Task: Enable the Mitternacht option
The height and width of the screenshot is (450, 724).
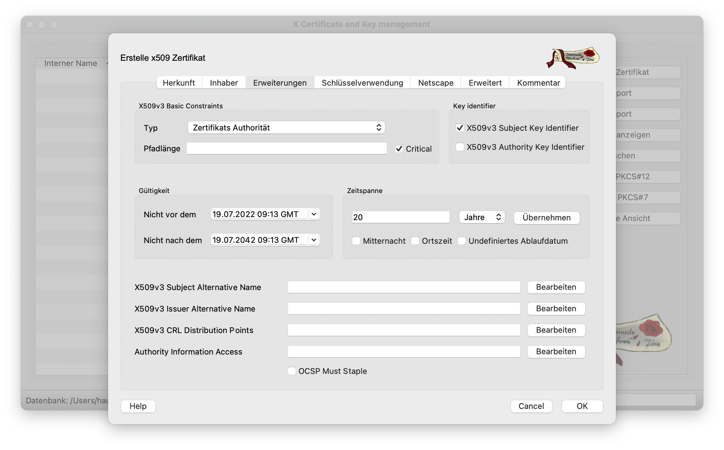Action: click(x=356, y=241)
